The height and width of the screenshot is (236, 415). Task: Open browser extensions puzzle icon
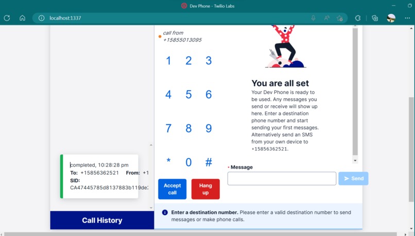pos(358,18)
